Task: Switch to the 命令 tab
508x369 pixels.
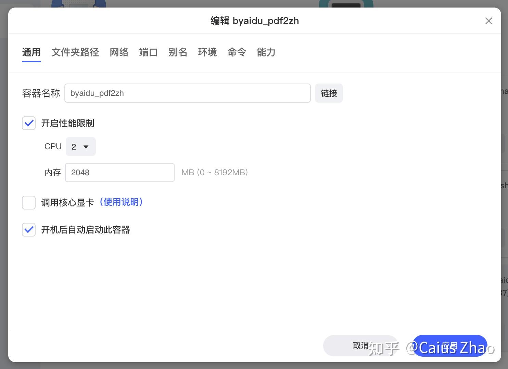Action: point(237,52)
